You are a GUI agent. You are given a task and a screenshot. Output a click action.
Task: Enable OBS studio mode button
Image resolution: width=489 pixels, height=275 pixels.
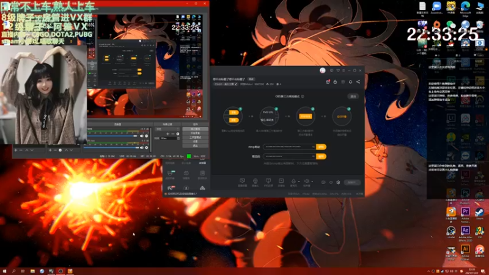click(195, 137)
